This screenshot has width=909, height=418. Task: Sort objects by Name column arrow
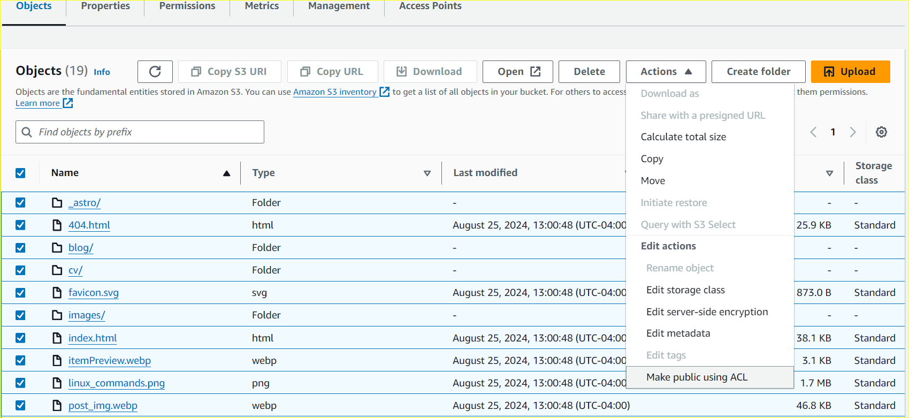pos(226,173)
